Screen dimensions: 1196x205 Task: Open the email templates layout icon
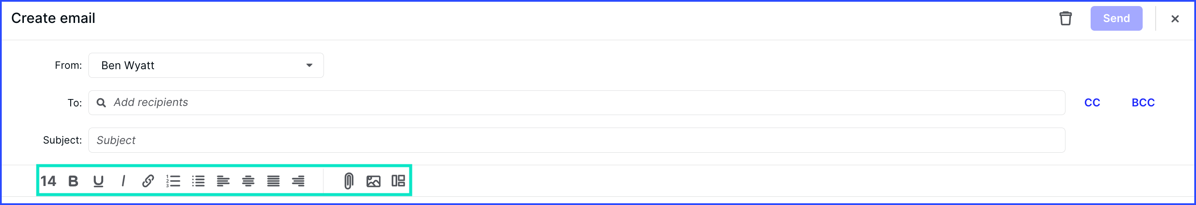(x=399, y=181)
